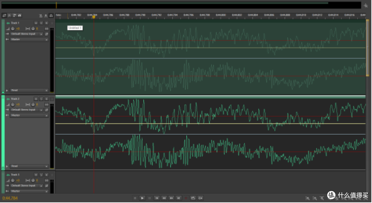The image size is (372, 203).
Task: Expand Track 1 automation lanes triangle
Action: (7, 91)
